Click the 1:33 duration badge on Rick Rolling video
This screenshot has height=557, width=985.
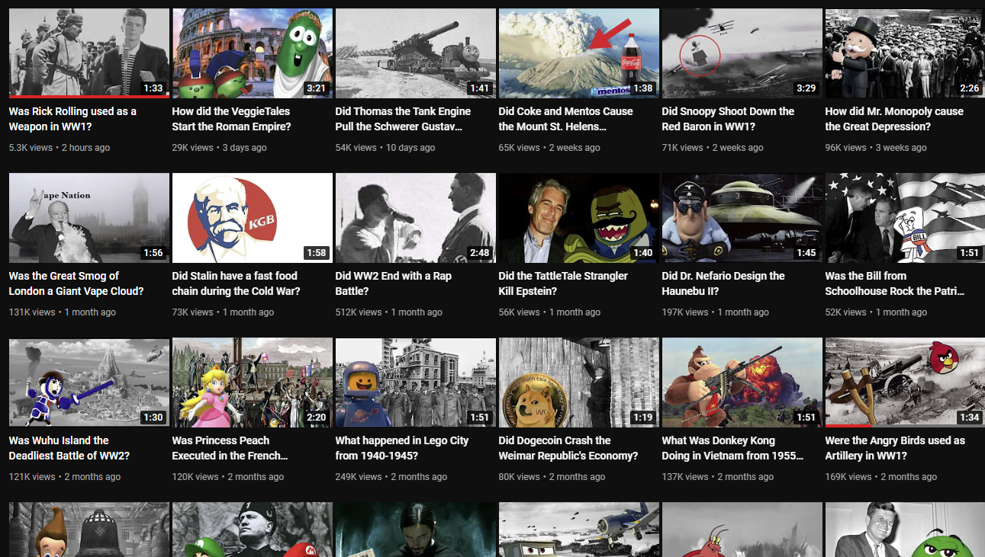click(x=153, y=88)
